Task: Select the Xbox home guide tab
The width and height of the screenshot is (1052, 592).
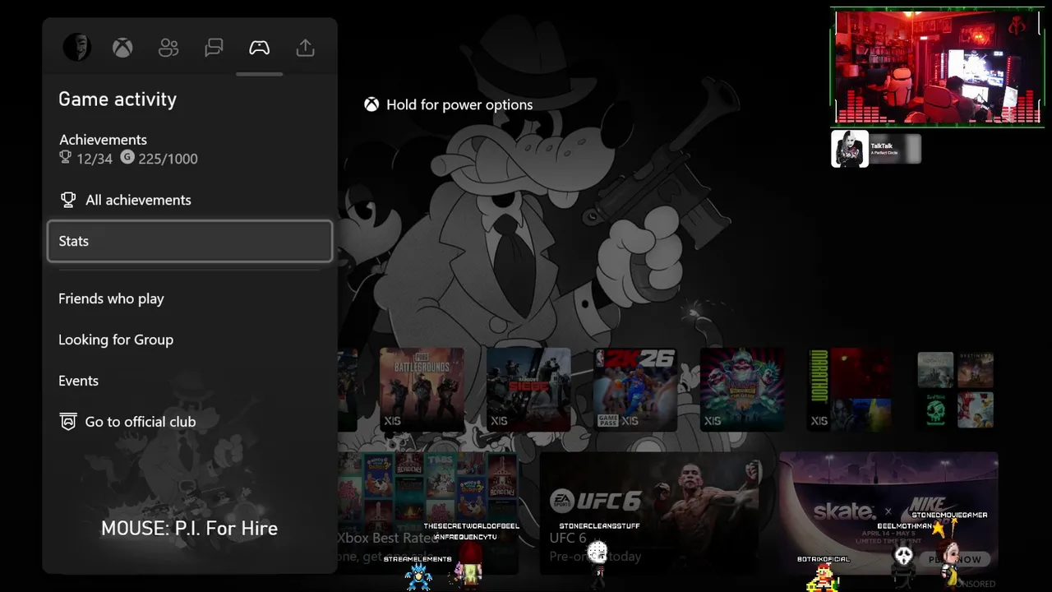Action: 122,48
